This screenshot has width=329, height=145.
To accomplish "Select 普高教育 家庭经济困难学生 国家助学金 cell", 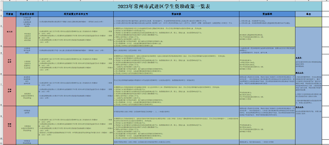I will (27, 96).
